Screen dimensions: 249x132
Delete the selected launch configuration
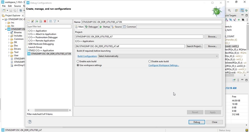(45, 21)
